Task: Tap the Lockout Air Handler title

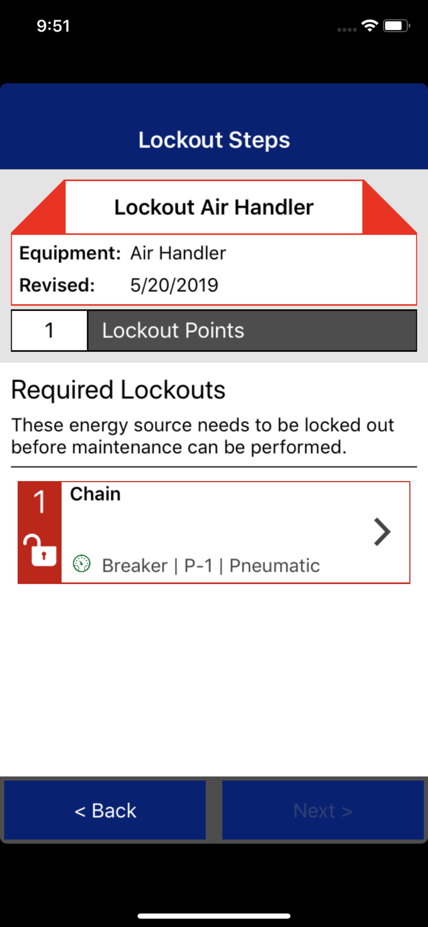Action: pyautogui.click(x=214, y=207)
